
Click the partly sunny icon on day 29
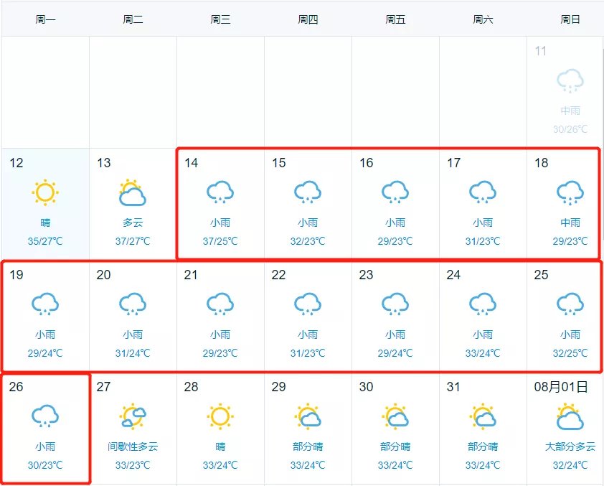tap(308, 416)
